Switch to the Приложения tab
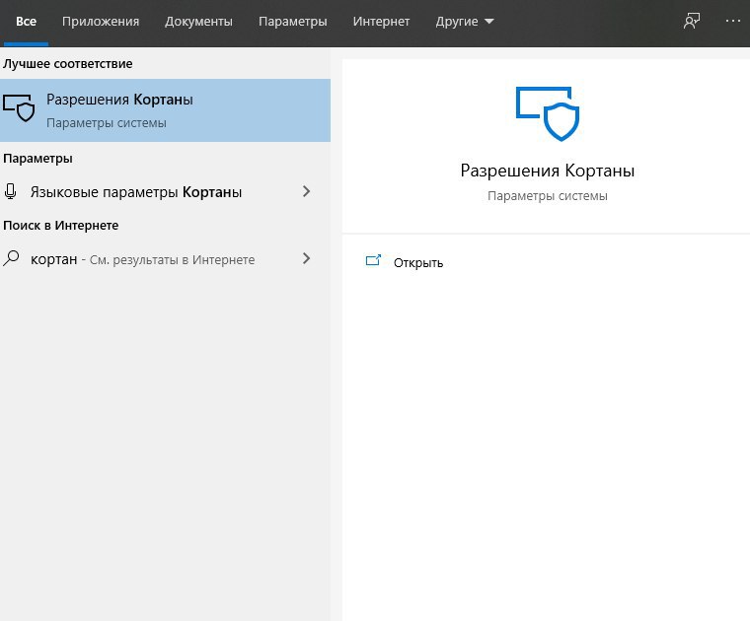Viewport: 750px width, 621px height. [101, 22]
